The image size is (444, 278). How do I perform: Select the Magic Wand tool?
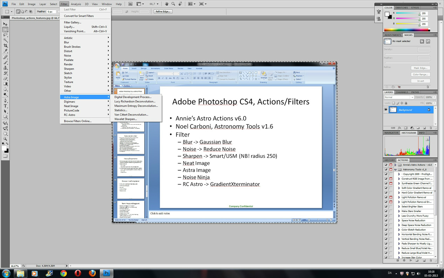tap(5, 40)
